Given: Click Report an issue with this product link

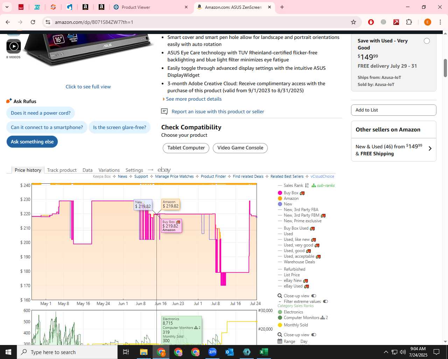Looking at the screenshot, I should coord(218,111).
